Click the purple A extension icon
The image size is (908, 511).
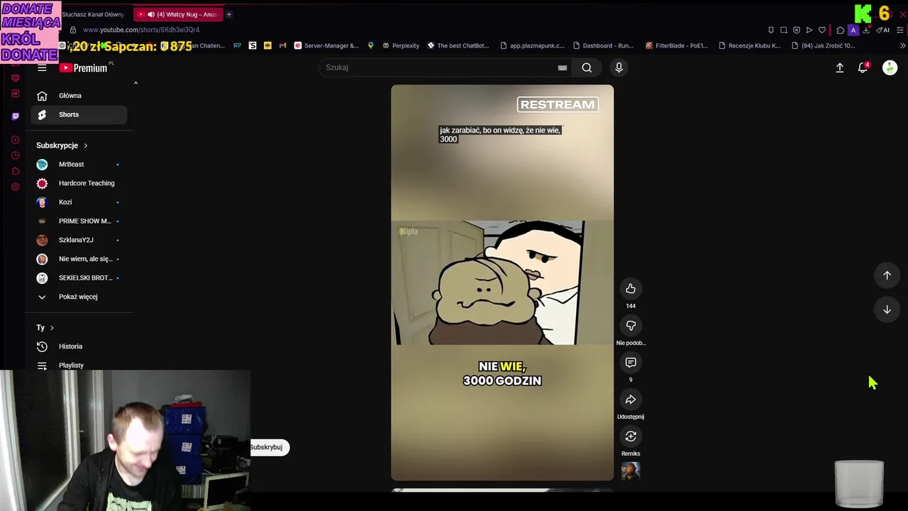(x=853, y=30)
